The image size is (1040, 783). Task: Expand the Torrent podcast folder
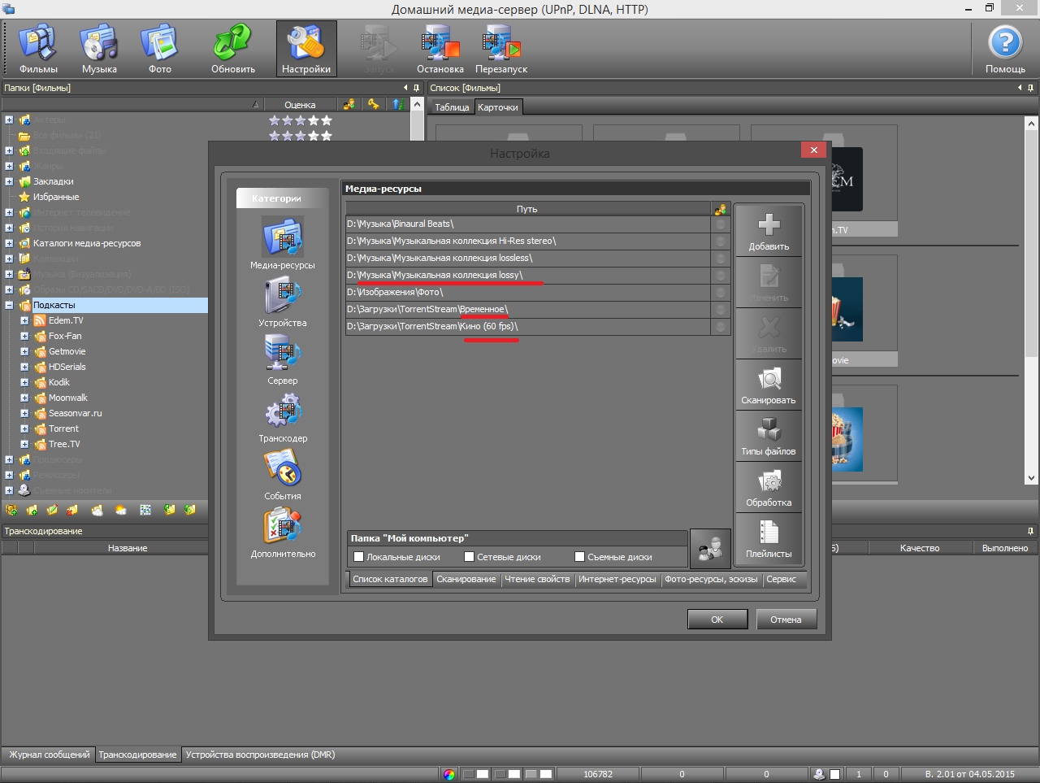coord(24,429)
